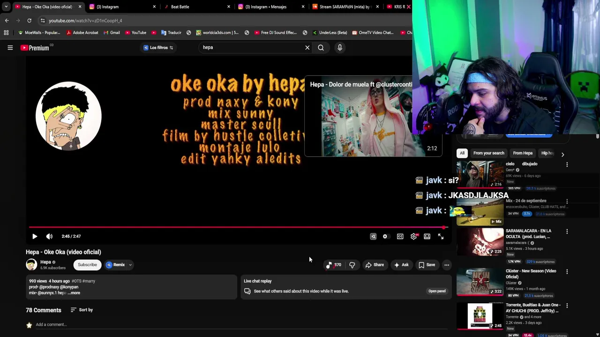Go to YouTube Premium home logo
Viewport: 600px width, 337px height.
point(35,48)
